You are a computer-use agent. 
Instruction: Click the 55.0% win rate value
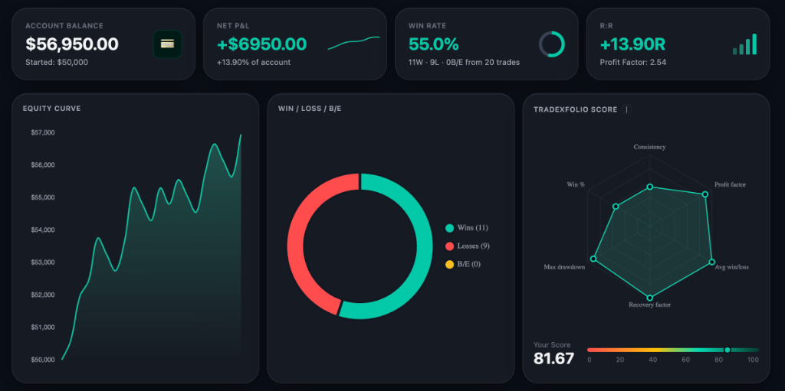point(434,44)
